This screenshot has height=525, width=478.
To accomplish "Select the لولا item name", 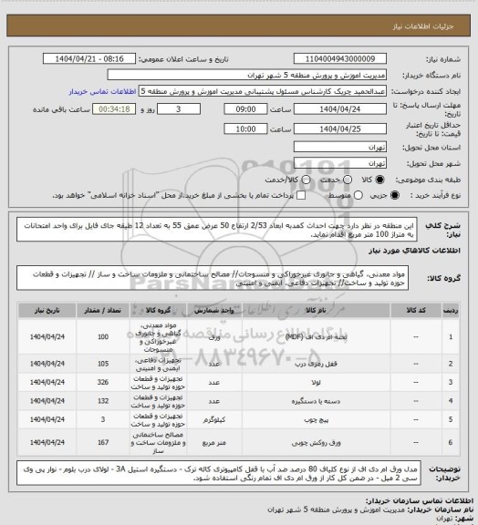I will coord(316,383).
